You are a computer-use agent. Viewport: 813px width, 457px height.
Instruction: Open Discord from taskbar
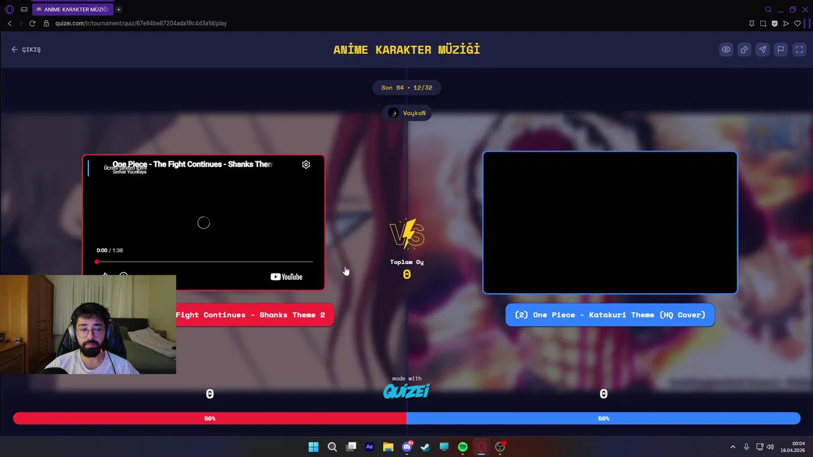(x=407, y=447)
